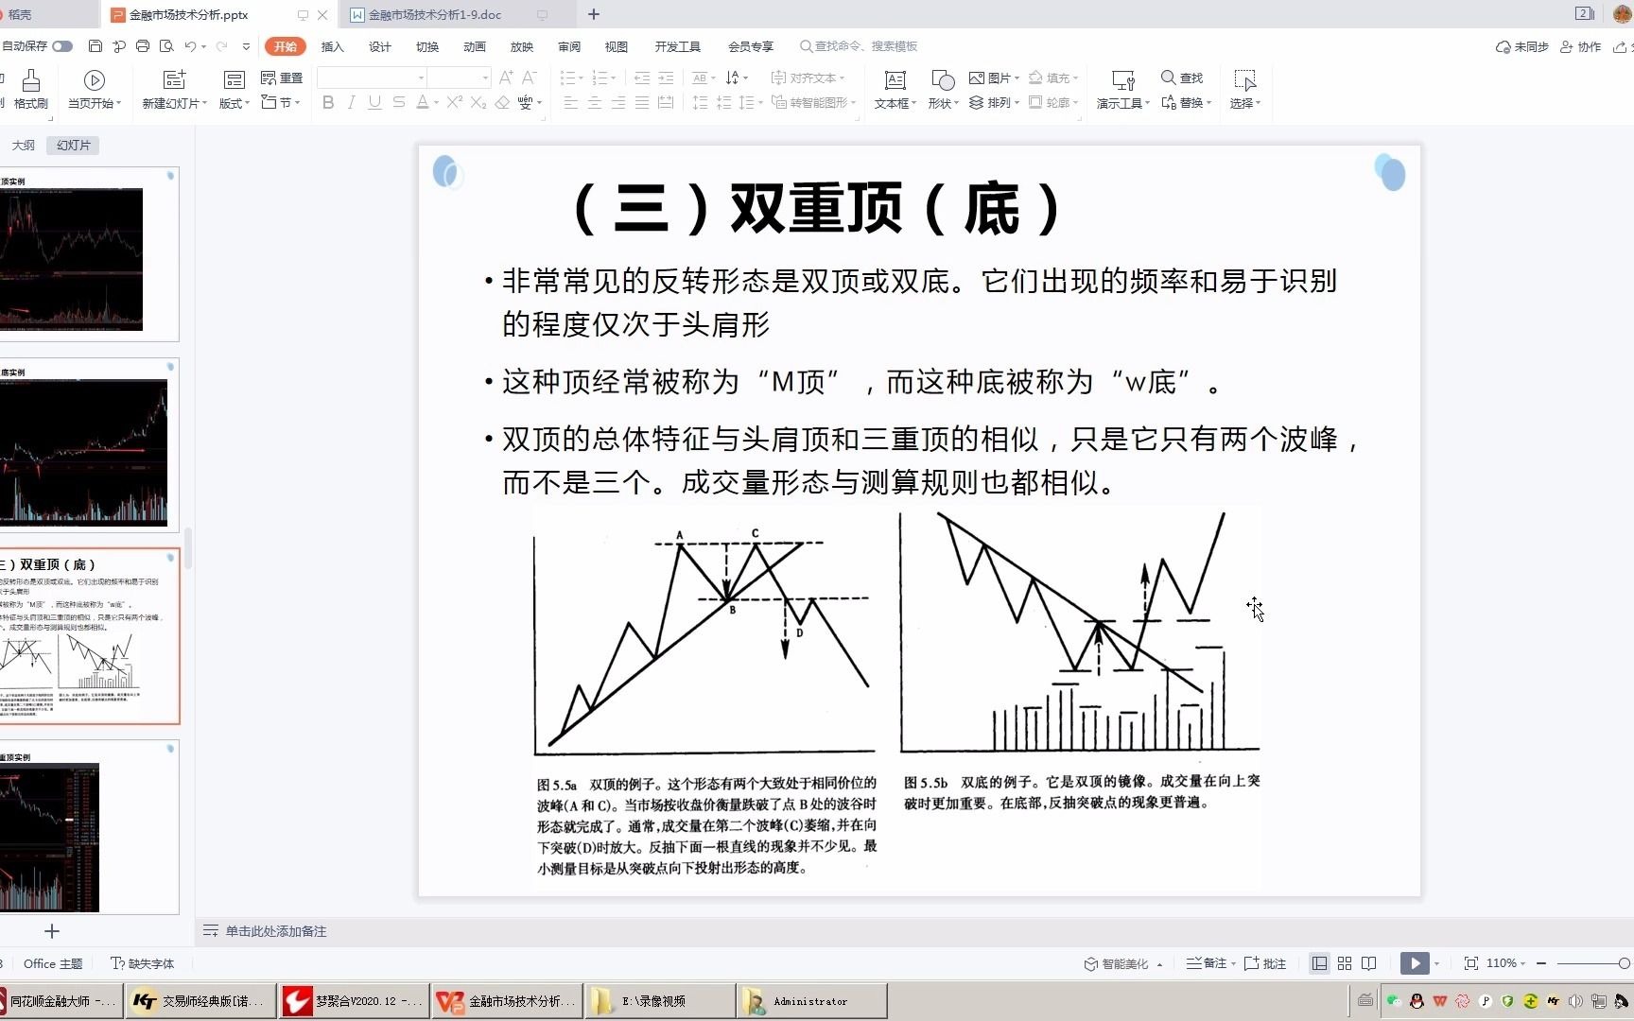Click the 文本框 text box icon

pos(895,80)
